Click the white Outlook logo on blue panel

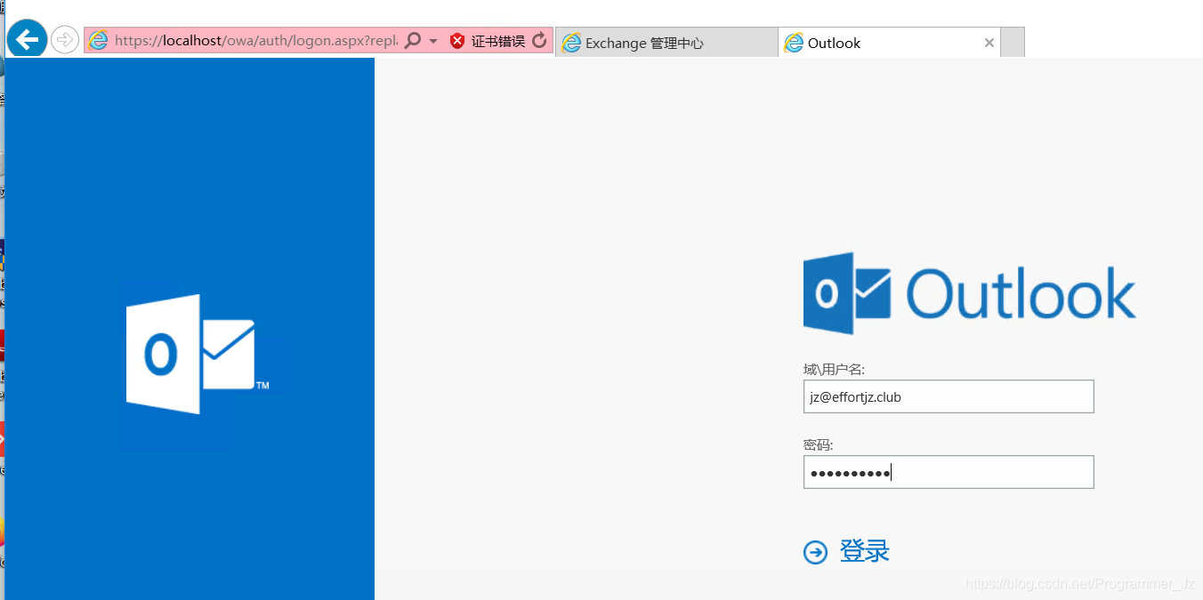tap(198, 354)
